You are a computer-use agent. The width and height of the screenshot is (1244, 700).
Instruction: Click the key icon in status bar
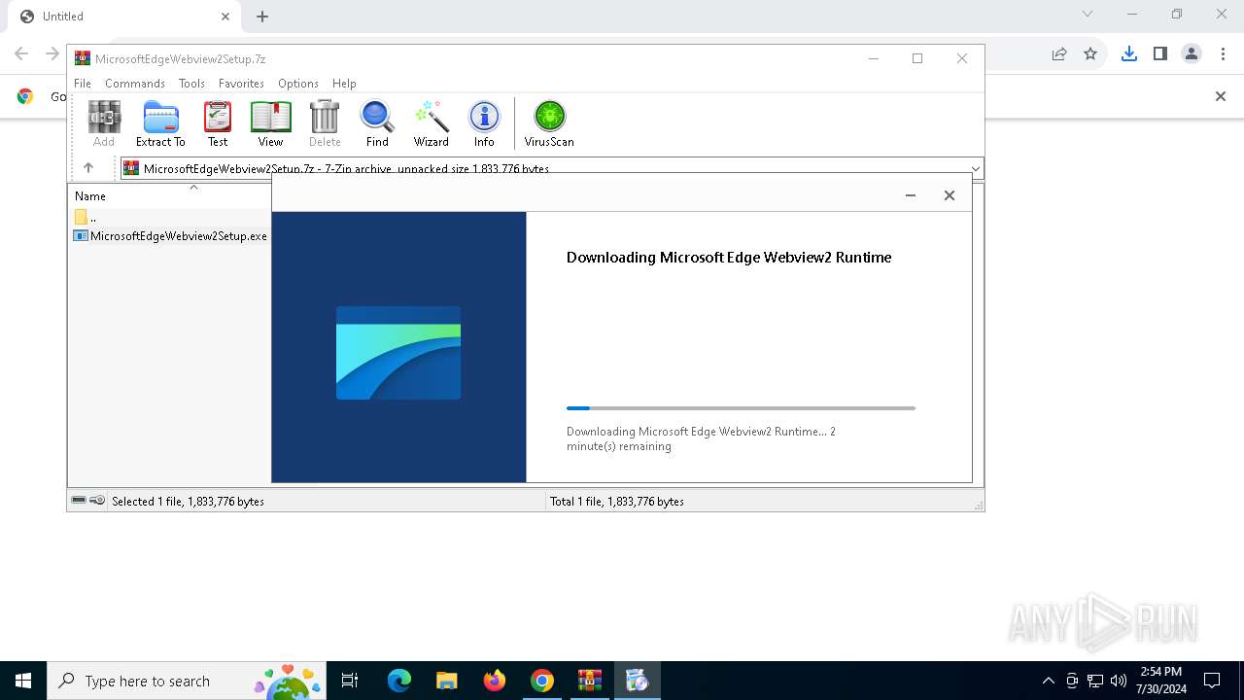[97, 501]
